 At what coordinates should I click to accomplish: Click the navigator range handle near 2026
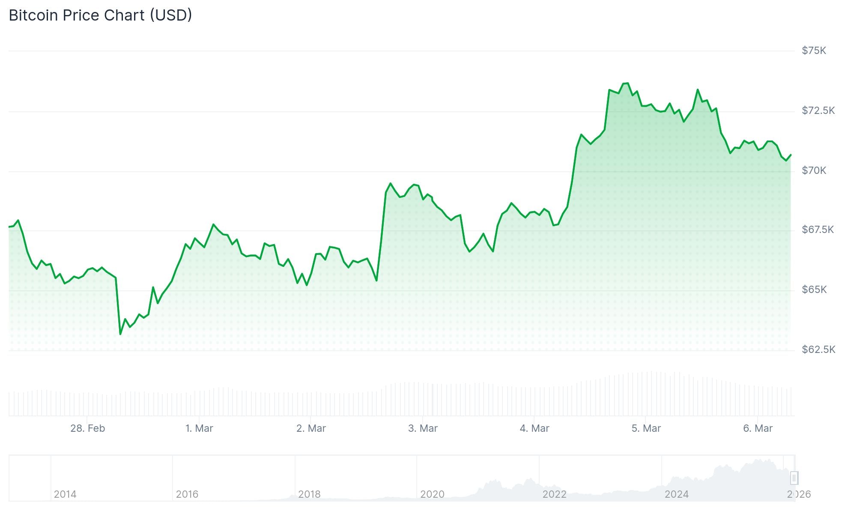[x=794, y=478]
